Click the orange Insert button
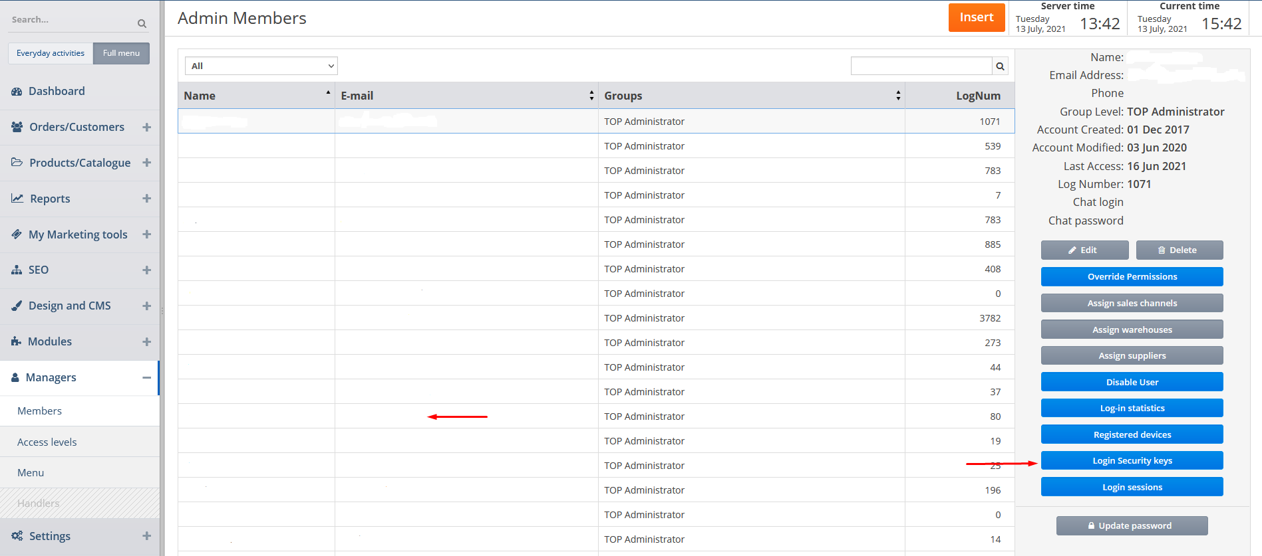 [976, 17]
